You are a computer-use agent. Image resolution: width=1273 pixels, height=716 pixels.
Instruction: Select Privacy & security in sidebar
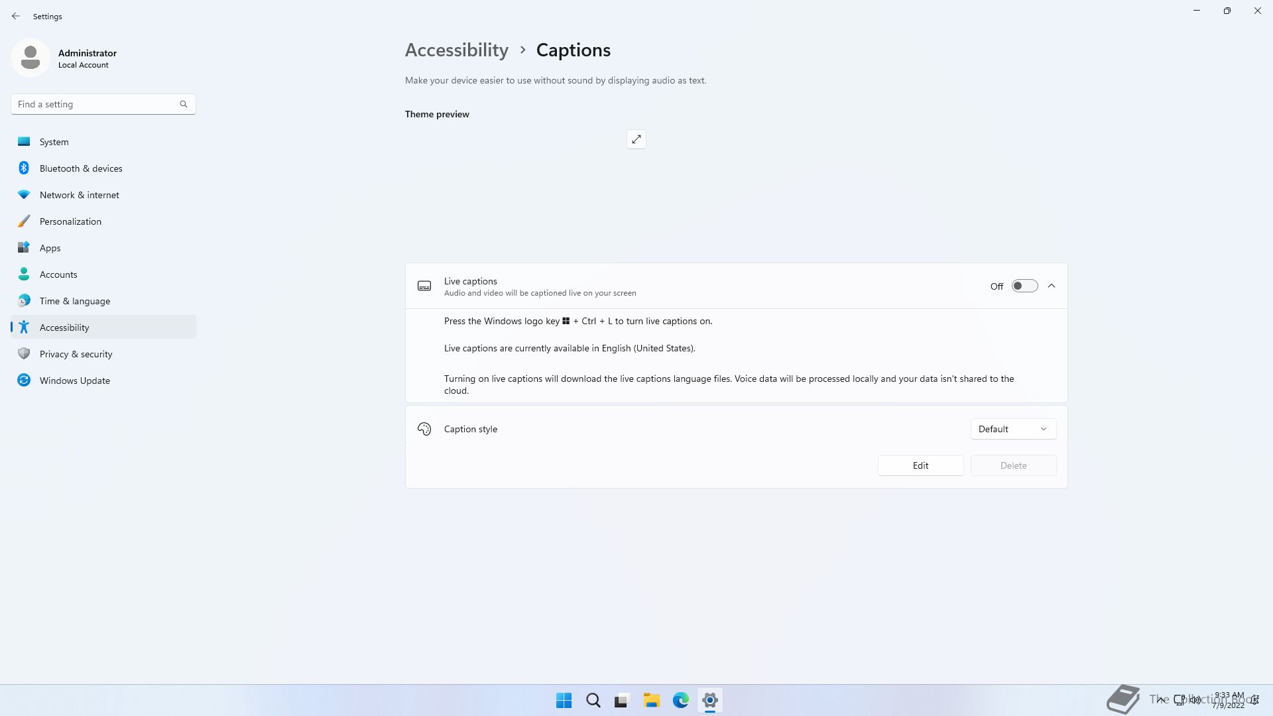pos(76,354)
